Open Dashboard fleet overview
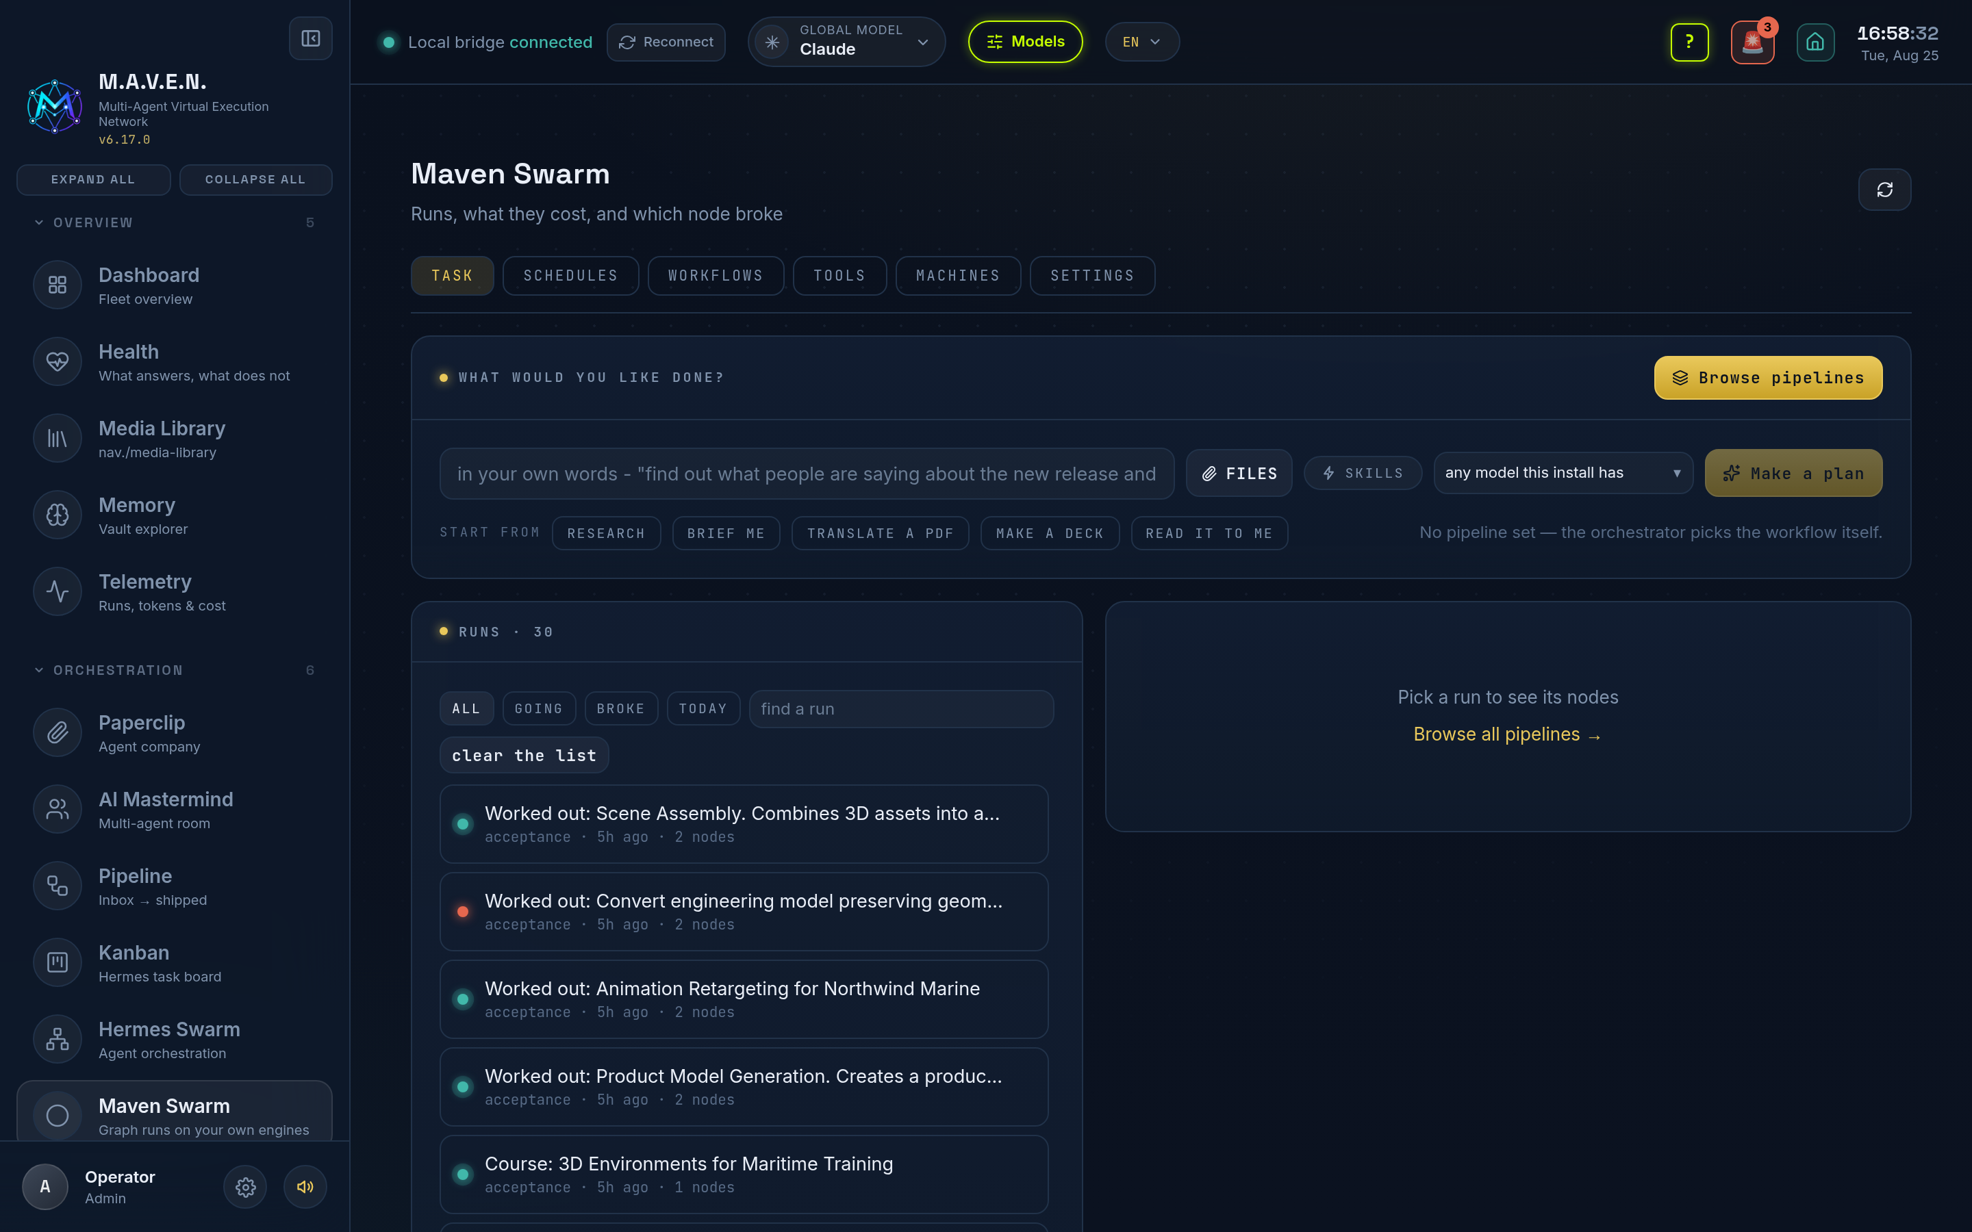The width and height of the screenshot is (1972, 1232). [175, 285]
